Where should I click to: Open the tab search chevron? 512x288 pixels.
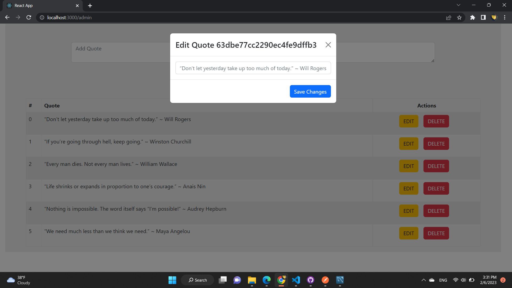[458, 5]
